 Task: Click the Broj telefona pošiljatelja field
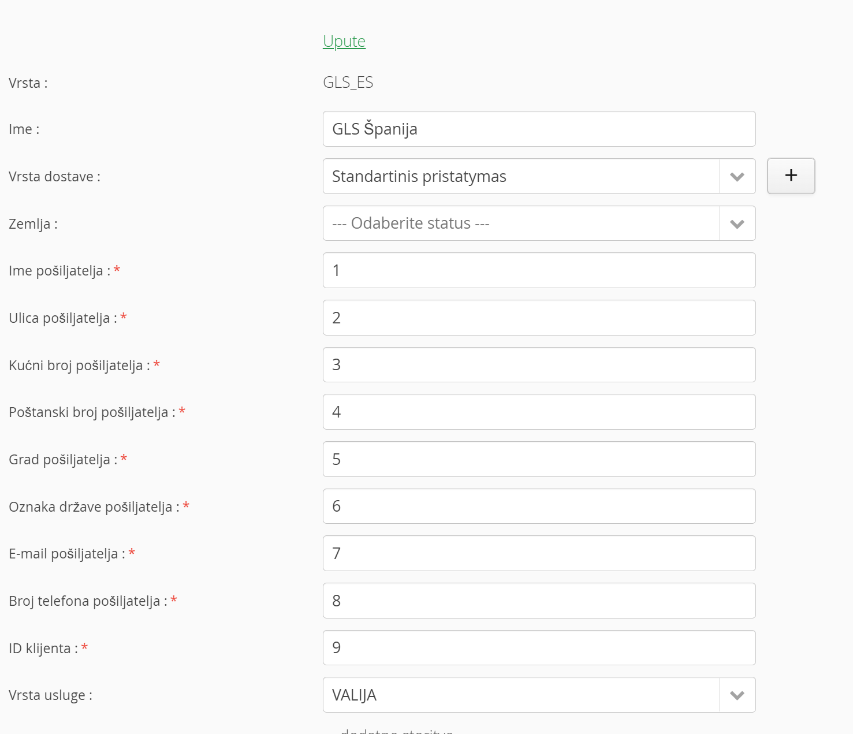(x=539, y=601)
